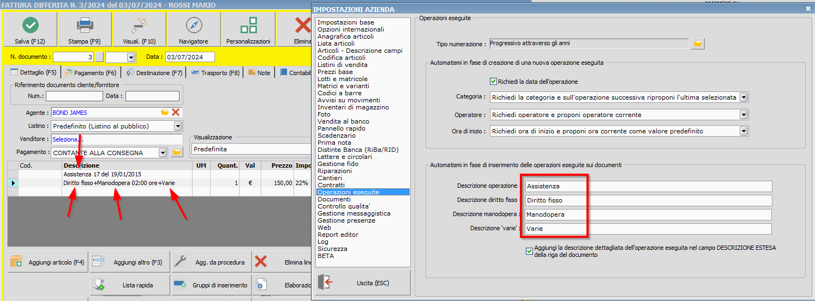Switch to Dettaglio (F5) tab

[x=33, y=72]
